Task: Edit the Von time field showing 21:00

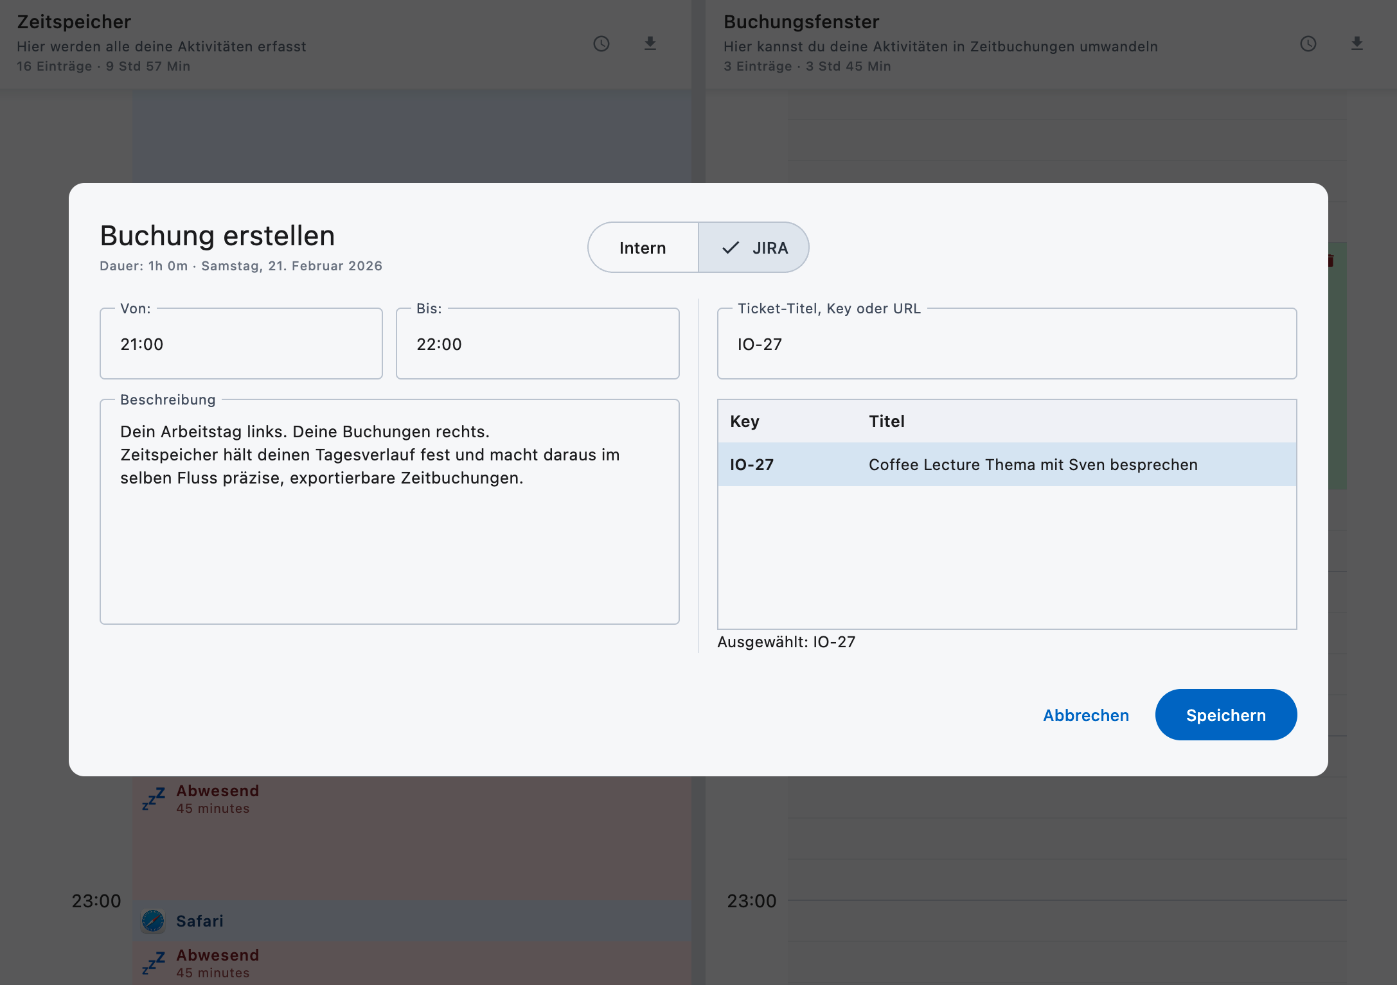Action: click(241, 344)
